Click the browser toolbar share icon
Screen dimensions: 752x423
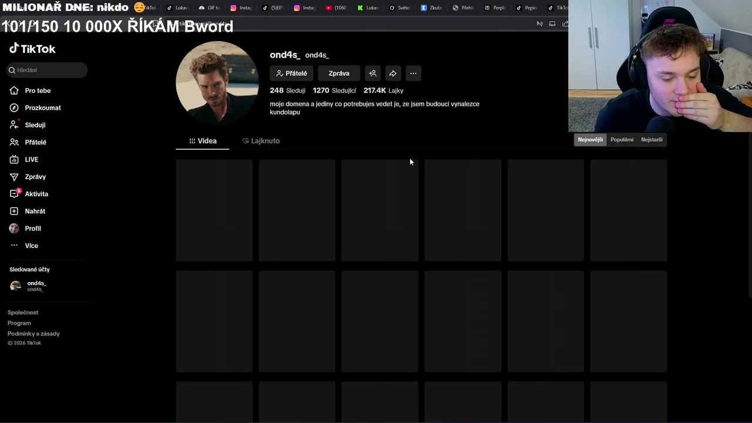pyautogui.click(x=565, y=23)
